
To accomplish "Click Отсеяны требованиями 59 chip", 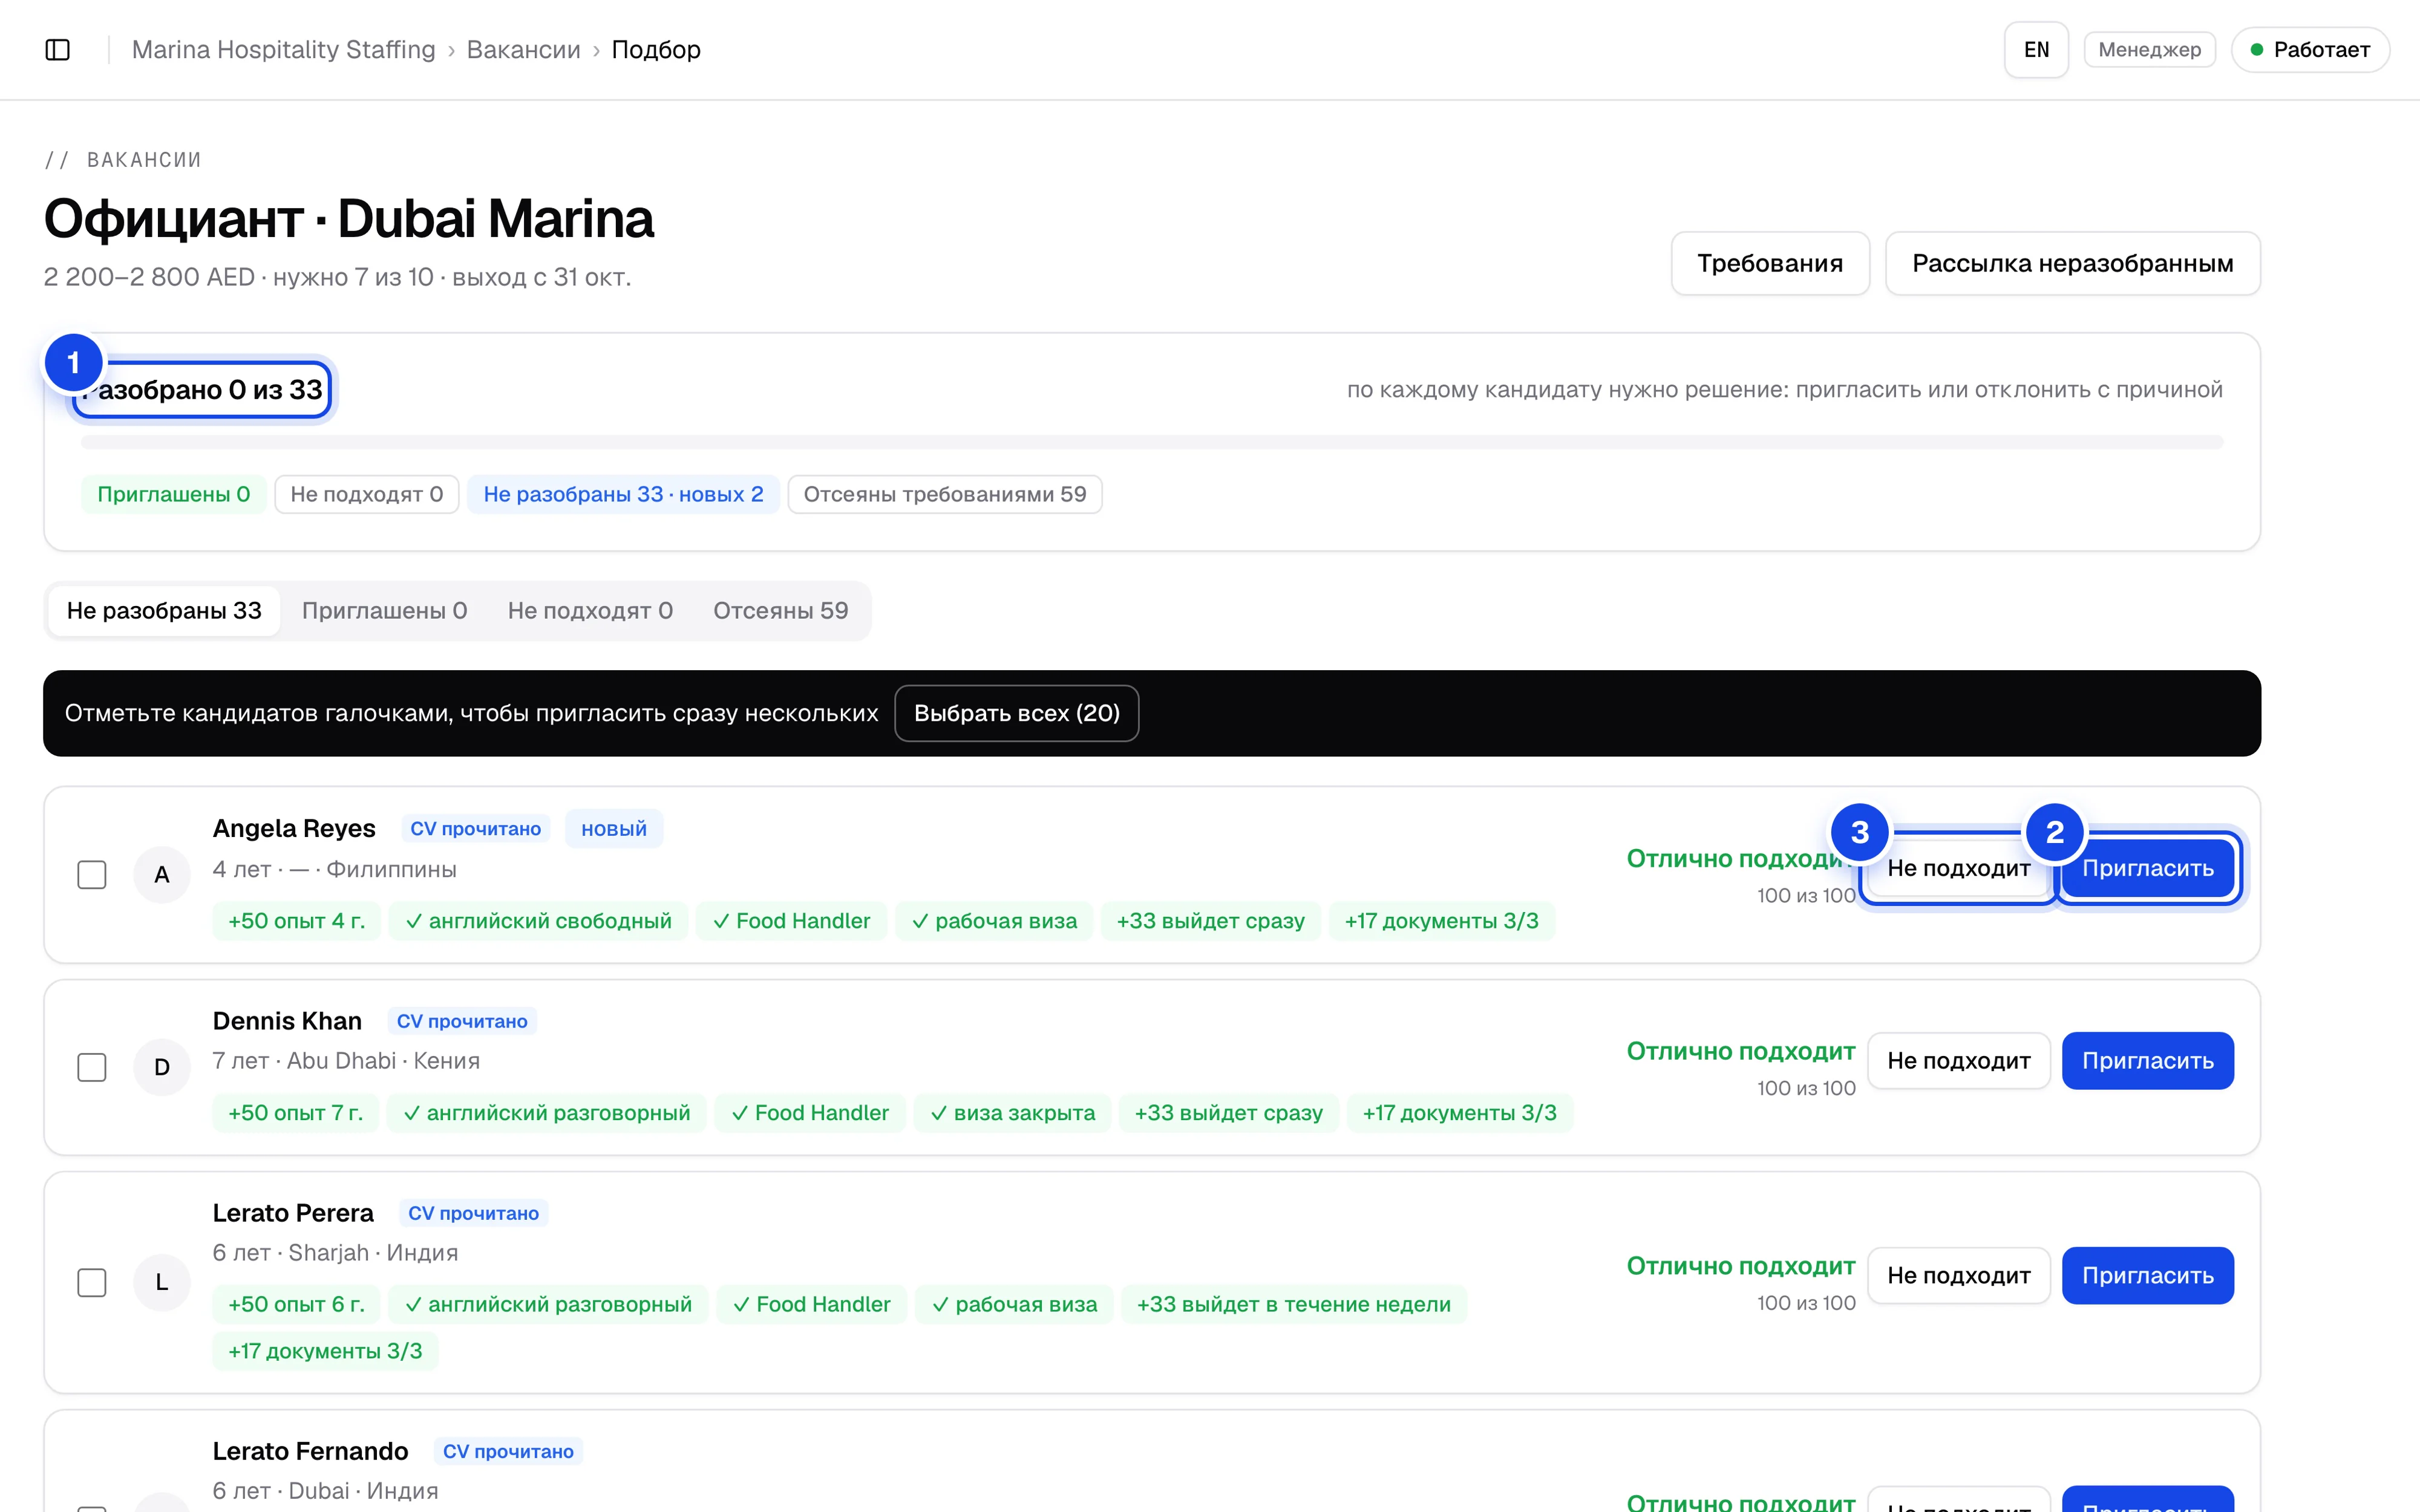I will click(945, 494).
